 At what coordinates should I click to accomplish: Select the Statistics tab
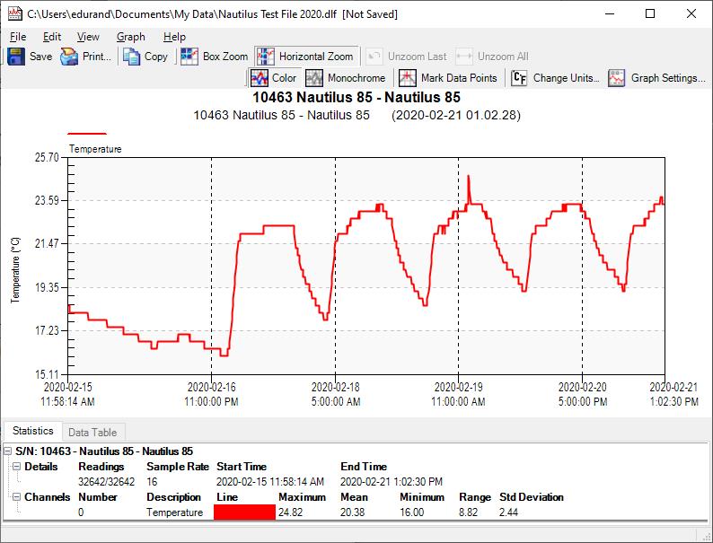(x=32, y=430)
